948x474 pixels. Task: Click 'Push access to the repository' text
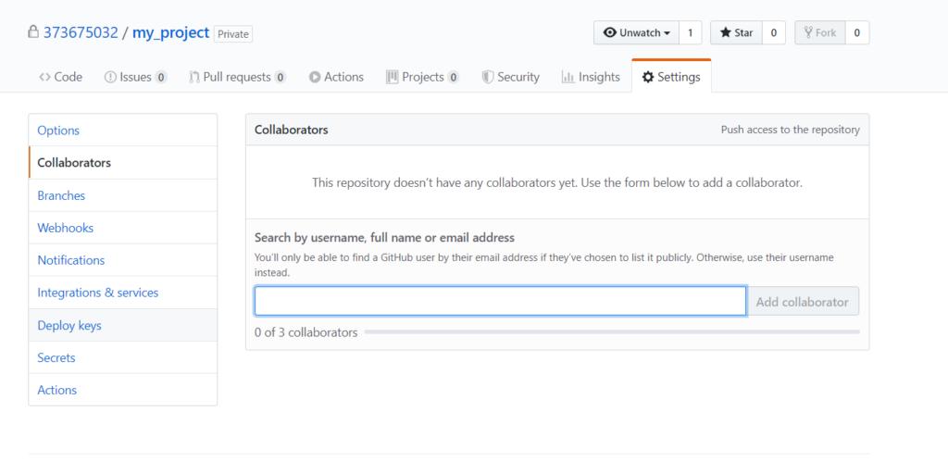(791, 130)
